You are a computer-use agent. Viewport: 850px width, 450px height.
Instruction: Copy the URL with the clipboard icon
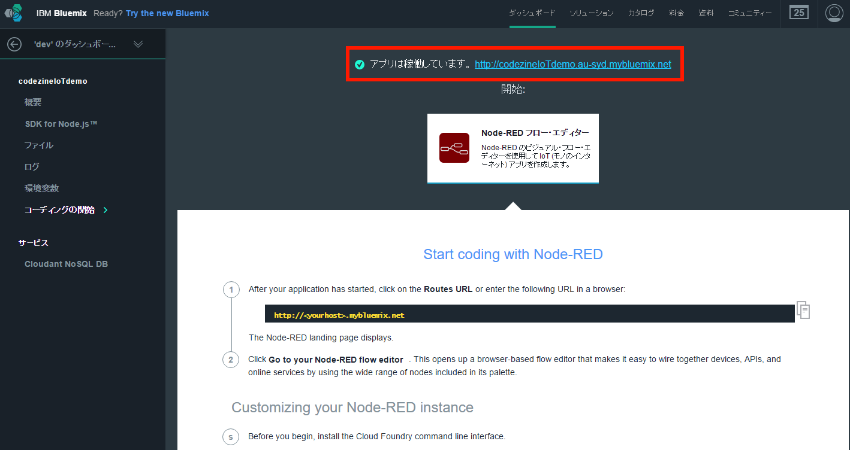[803, 309]
